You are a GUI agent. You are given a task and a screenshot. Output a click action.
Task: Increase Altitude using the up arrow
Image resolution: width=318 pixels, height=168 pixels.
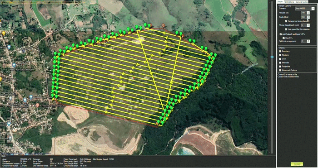click(x=308, y=12)
